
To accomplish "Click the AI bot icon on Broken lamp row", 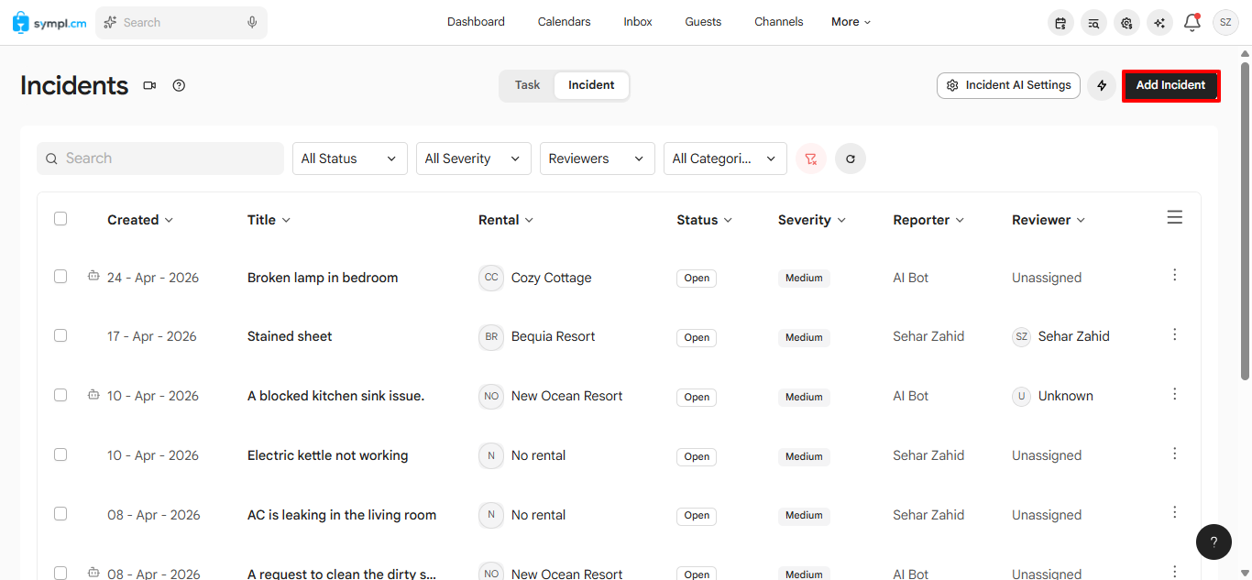I will click(x=93, y=275).
